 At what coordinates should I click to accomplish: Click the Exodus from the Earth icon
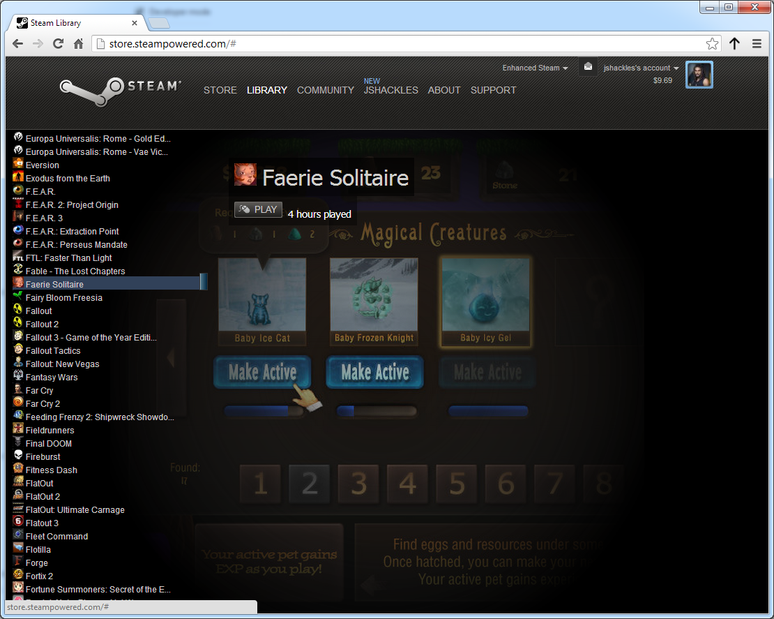tap(18, 177)
